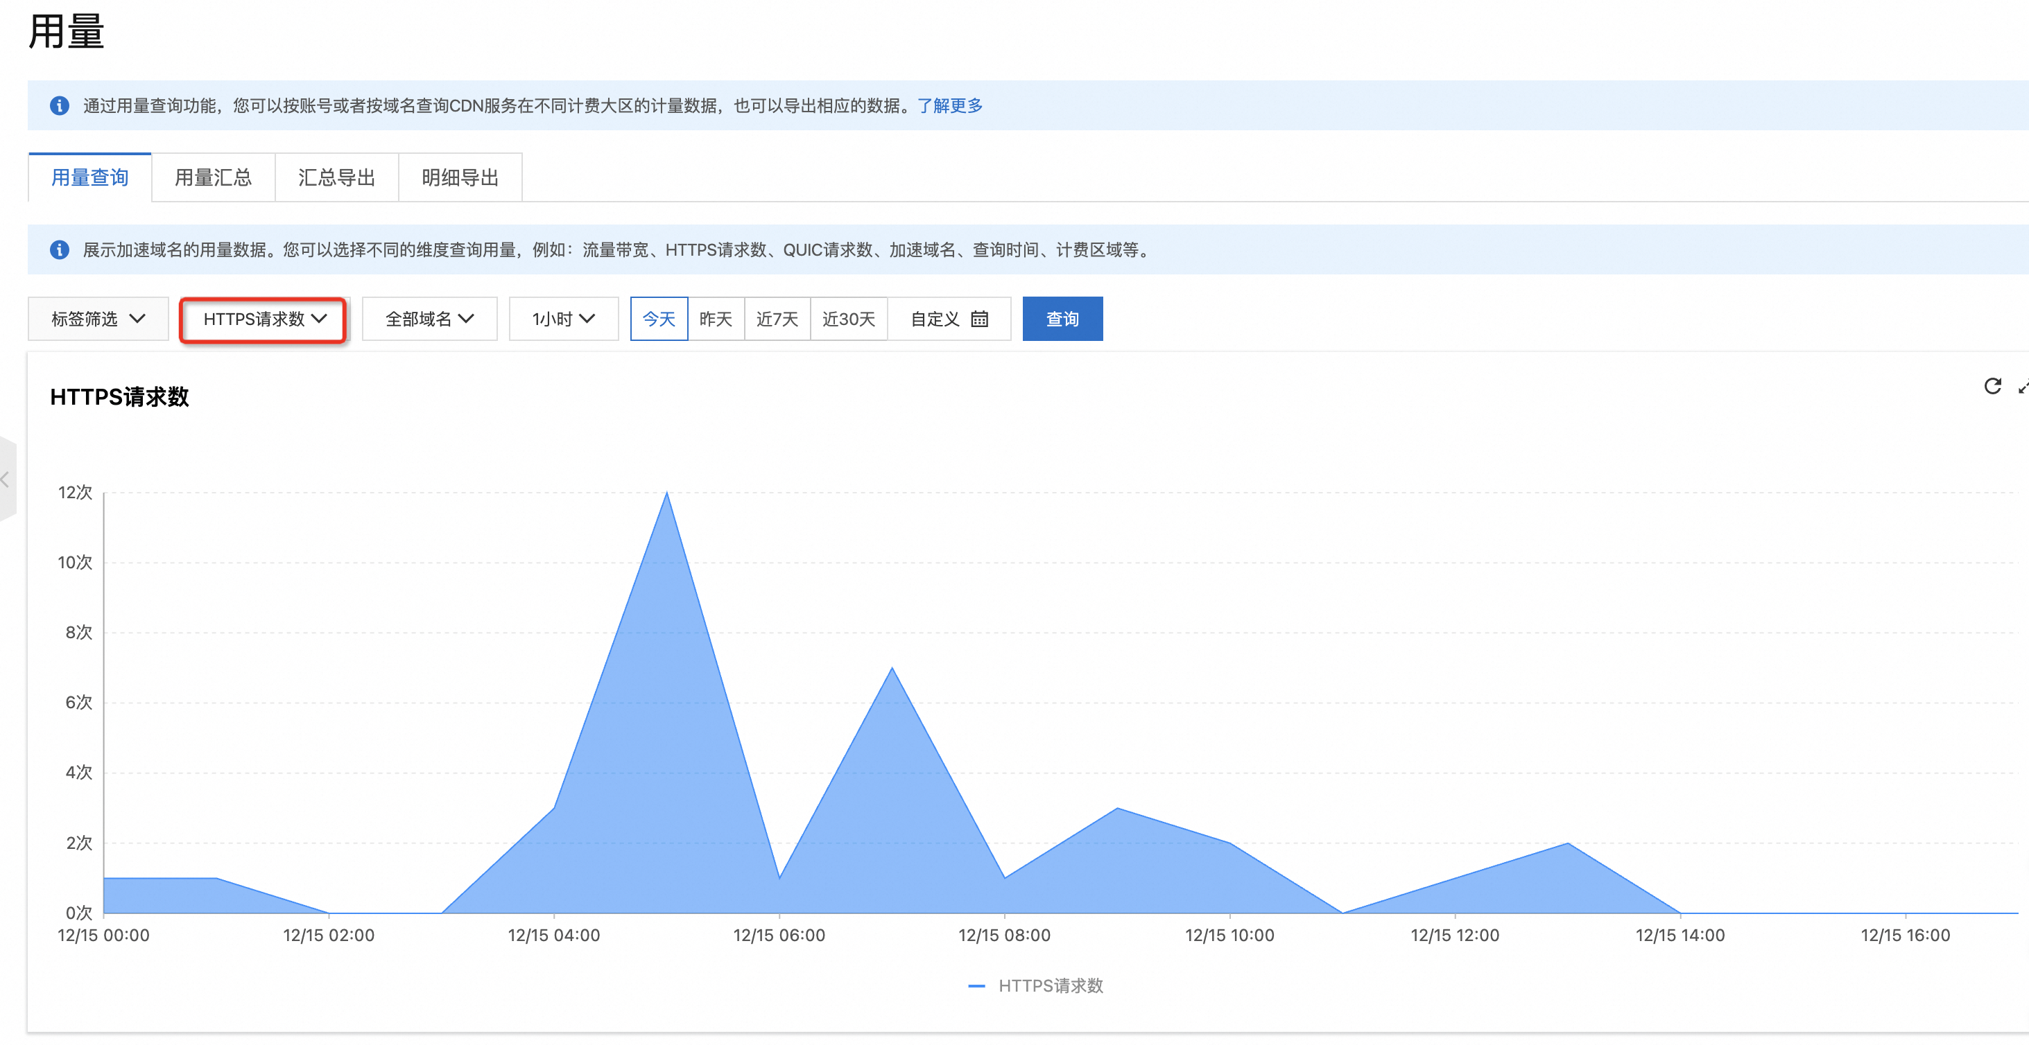Click the info icon in the top banner

pos(59,105)
